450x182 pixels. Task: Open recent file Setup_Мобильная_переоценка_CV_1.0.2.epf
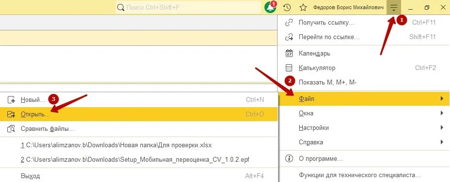(139, 159)
